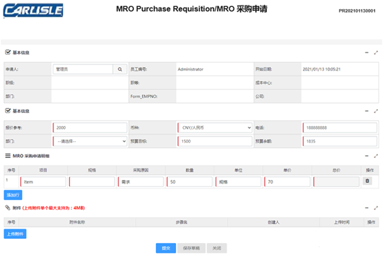384x259 pixels.
Task: Click the greyed-out 总价 total price field in row 1
Action: coord(336,181)
